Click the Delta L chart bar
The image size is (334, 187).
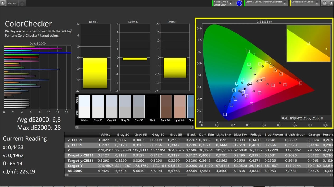[x=95, y=73]
